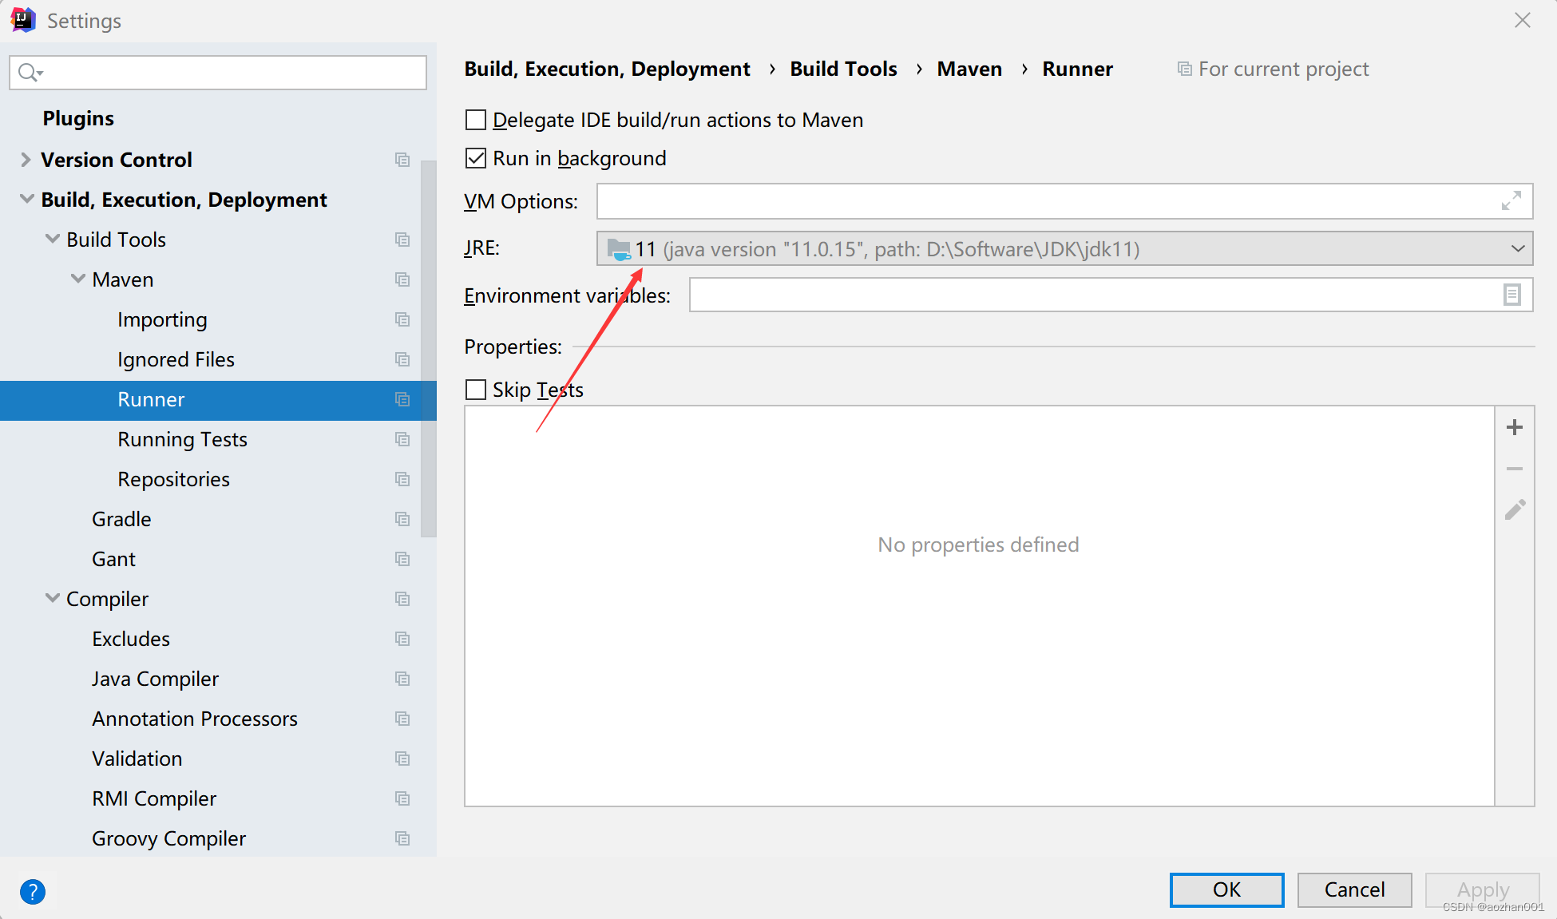Enable Delegate IDE build/run actions to Maven

coord(476,120)
